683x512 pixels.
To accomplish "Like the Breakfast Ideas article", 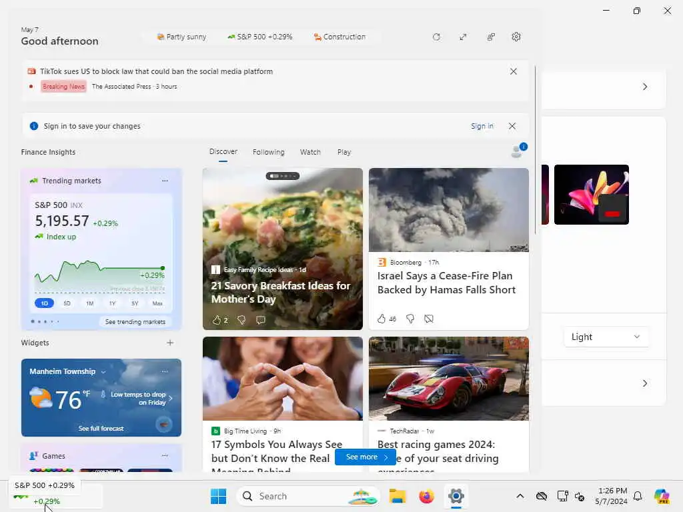I will click(x=217, y=320).
